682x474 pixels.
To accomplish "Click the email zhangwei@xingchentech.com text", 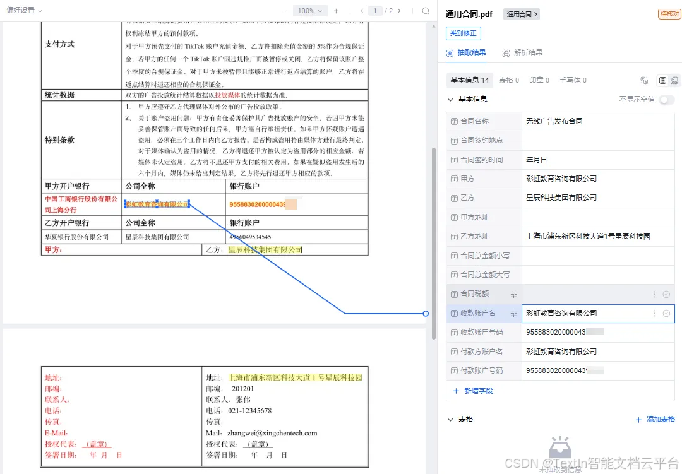I will coord(272,433).
